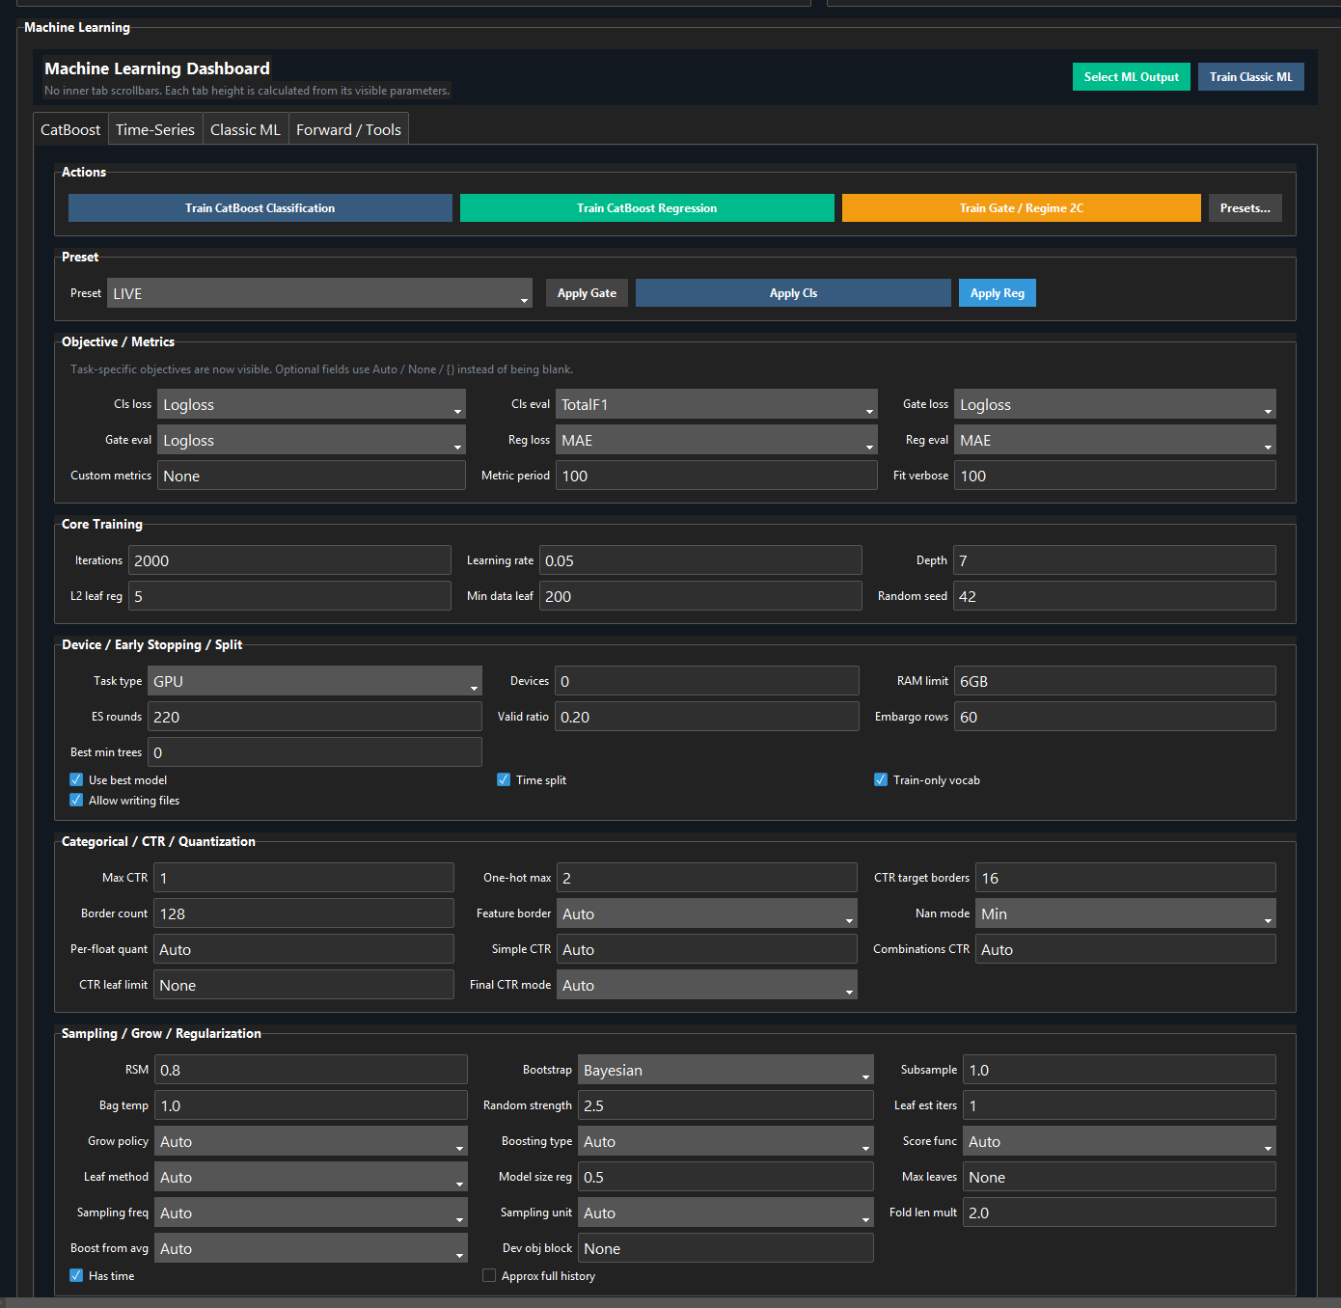The image size is (1341, 1308).
Task: Click the Max leaves field
Action: coord(1119,1177)
